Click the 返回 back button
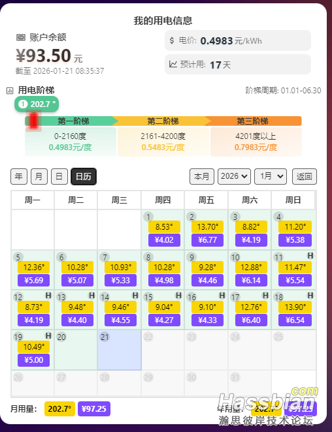The height and width of the screenshot is (432, 332). (x=305, y=176)
